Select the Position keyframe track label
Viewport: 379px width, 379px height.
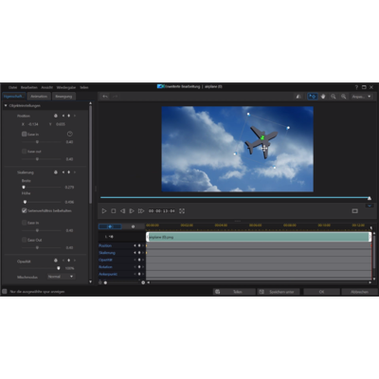(x=105, y=245)
